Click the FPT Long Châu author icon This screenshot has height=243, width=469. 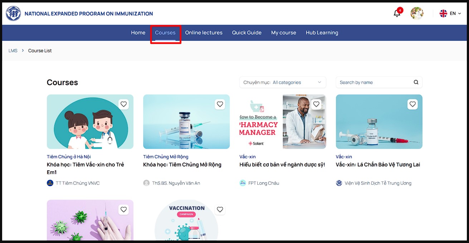click(x=243, y=183)
